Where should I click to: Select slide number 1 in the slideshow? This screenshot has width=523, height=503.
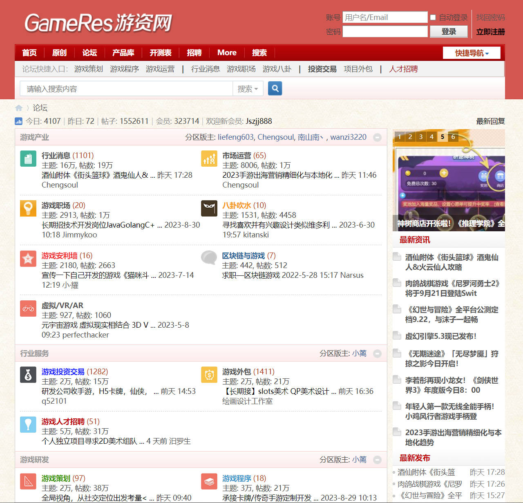pyautogui.click(x=400, y=137)
